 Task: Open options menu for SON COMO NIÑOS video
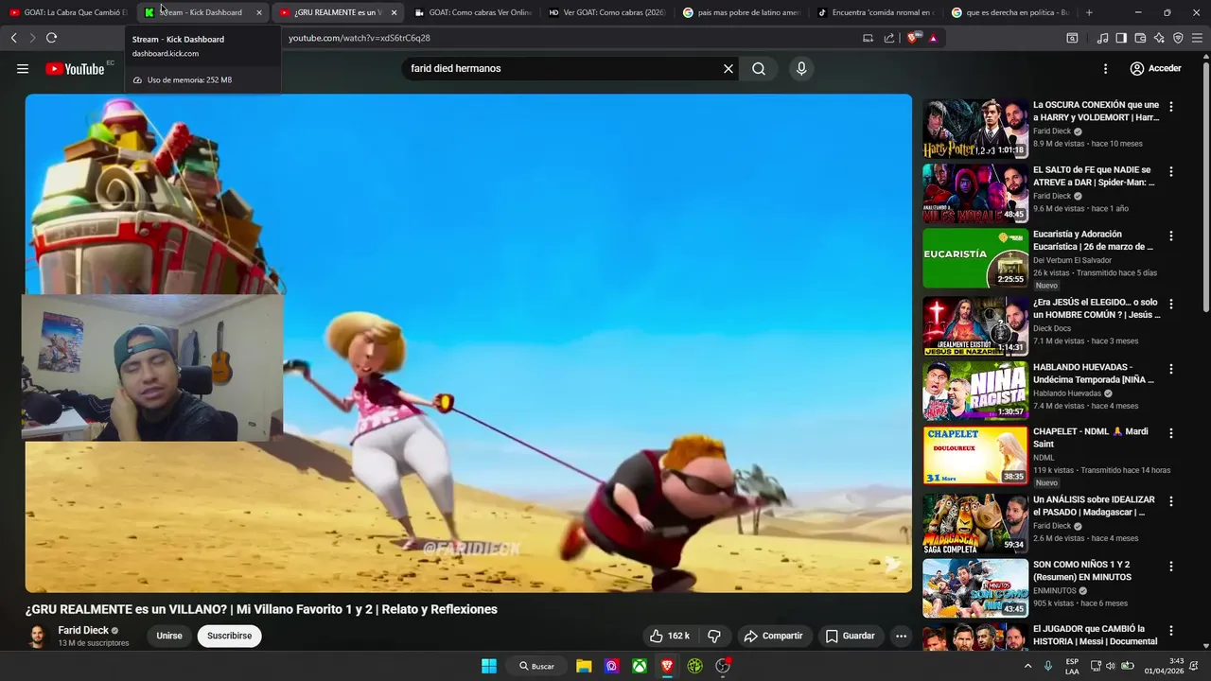1171,566
